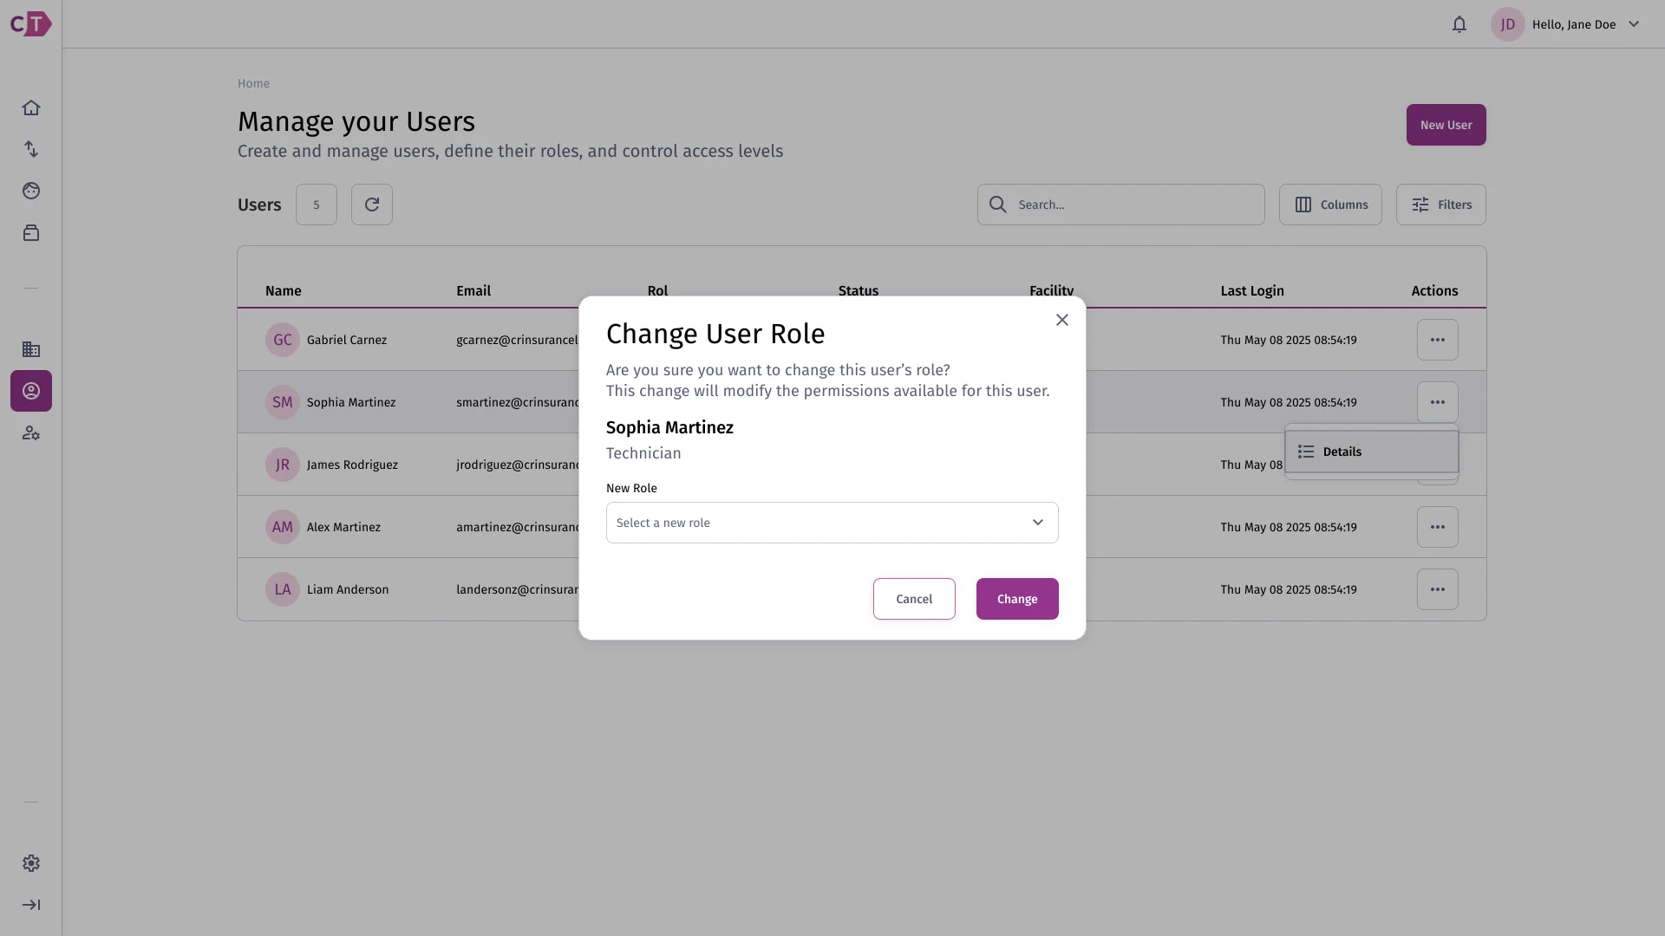Click the LA avatar of Liam Anderson
The width and height of the screenshot is (1665, 936).
tap(283, 589)
